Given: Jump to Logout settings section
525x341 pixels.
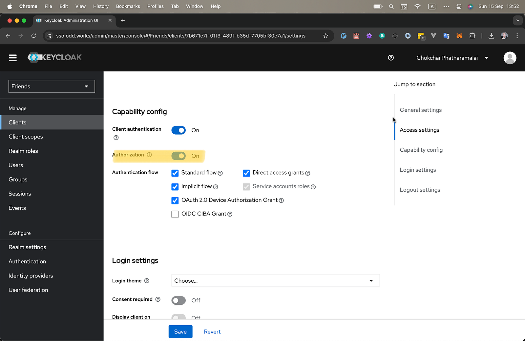Looking at the screenshot, I should tap(420, 190).
